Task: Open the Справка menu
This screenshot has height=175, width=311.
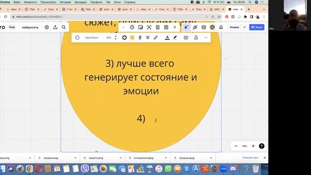Action: pos(130,2)
